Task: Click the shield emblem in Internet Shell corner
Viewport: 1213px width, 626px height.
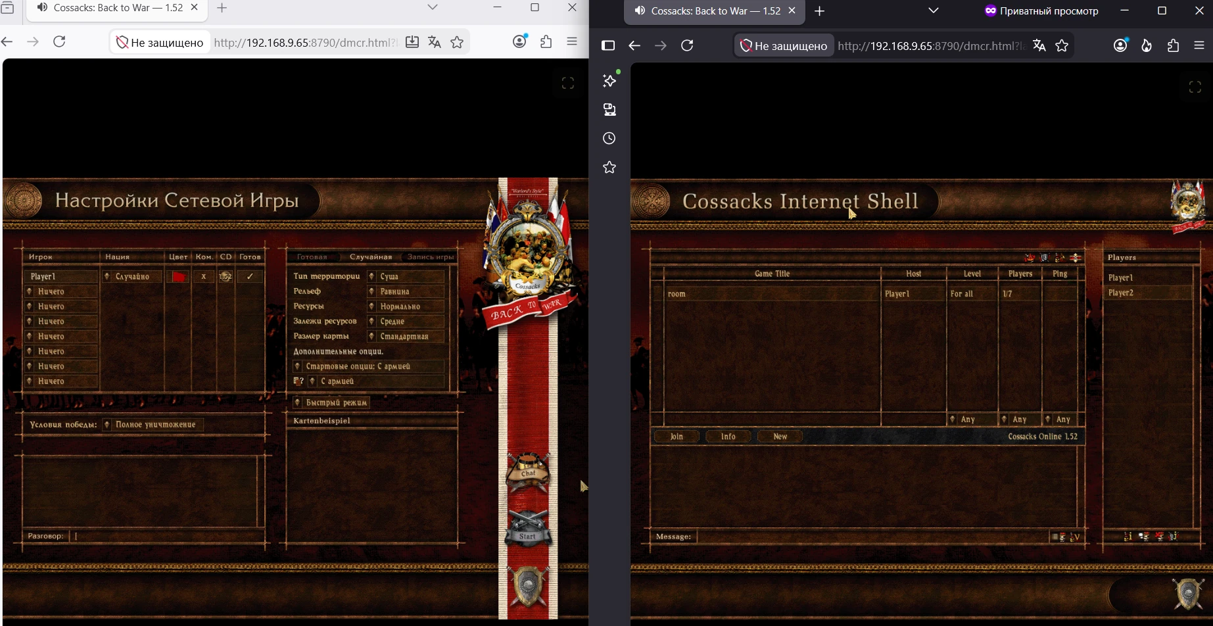Action: (x=1188, y=594)
